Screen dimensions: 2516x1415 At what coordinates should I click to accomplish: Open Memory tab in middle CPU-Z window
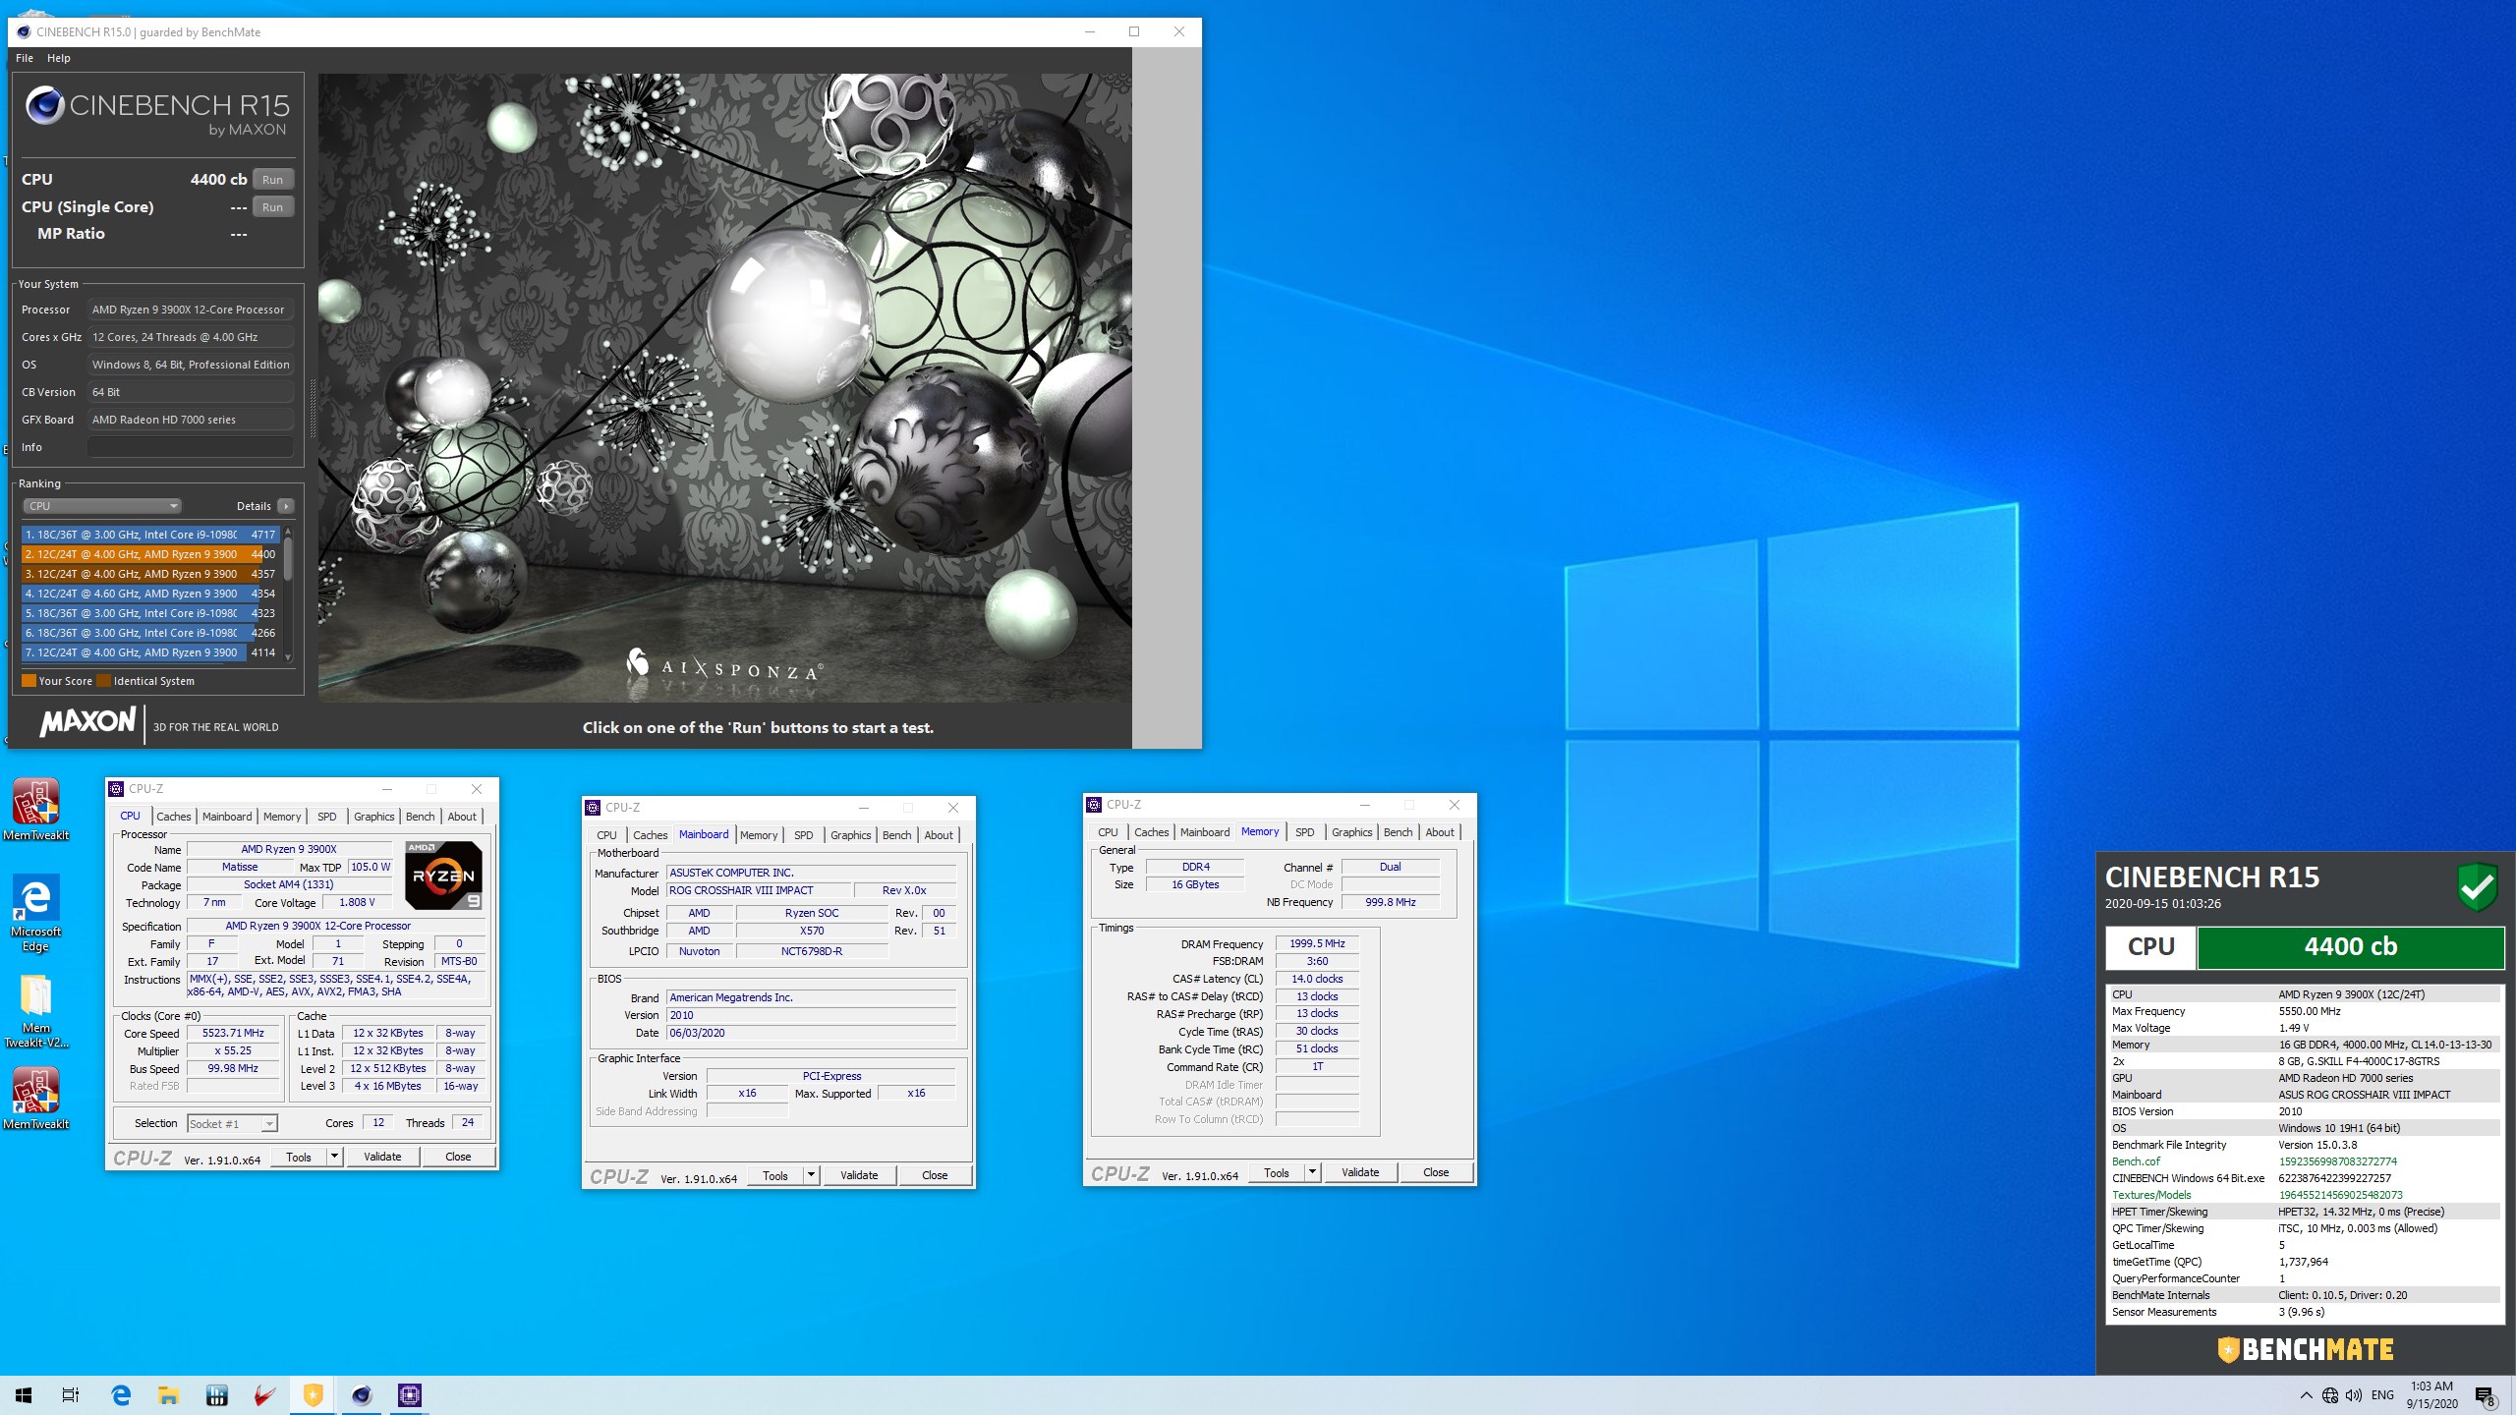759,835
